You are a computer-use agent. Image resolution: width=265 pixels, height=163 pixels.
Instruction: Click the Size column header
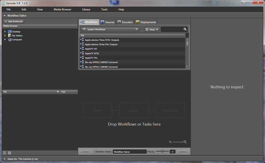[69, 92]
